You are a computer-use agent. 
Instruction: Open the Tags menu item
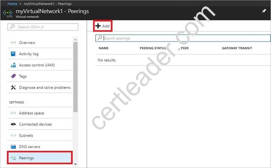[40, 76]
